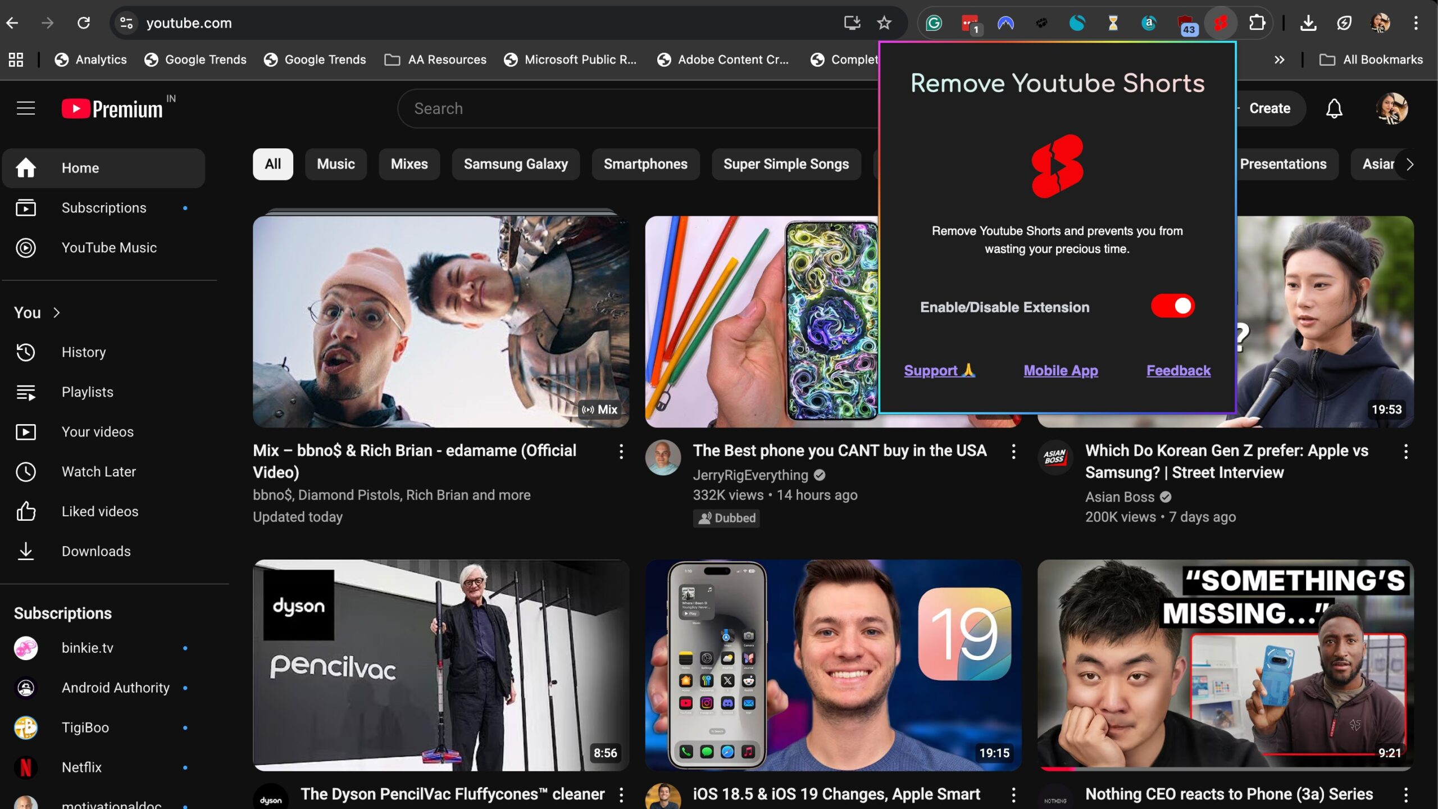Select the Music category chip
The height and width of the screenshot is (809, 1438).
point(335,164)
